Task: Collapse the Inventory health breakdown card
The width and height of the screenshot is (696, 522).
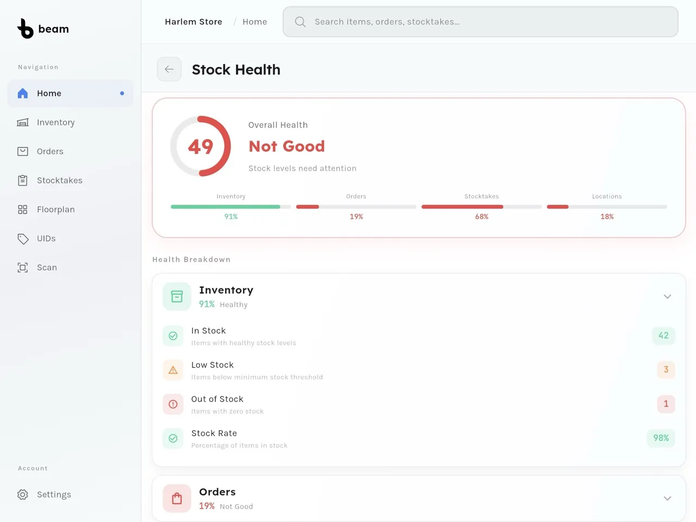Action: pyautogui.click(x=667, y=297)
